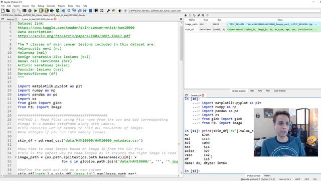
Task: Open skin_df DataFrame variable row
Action: point(252,30)
